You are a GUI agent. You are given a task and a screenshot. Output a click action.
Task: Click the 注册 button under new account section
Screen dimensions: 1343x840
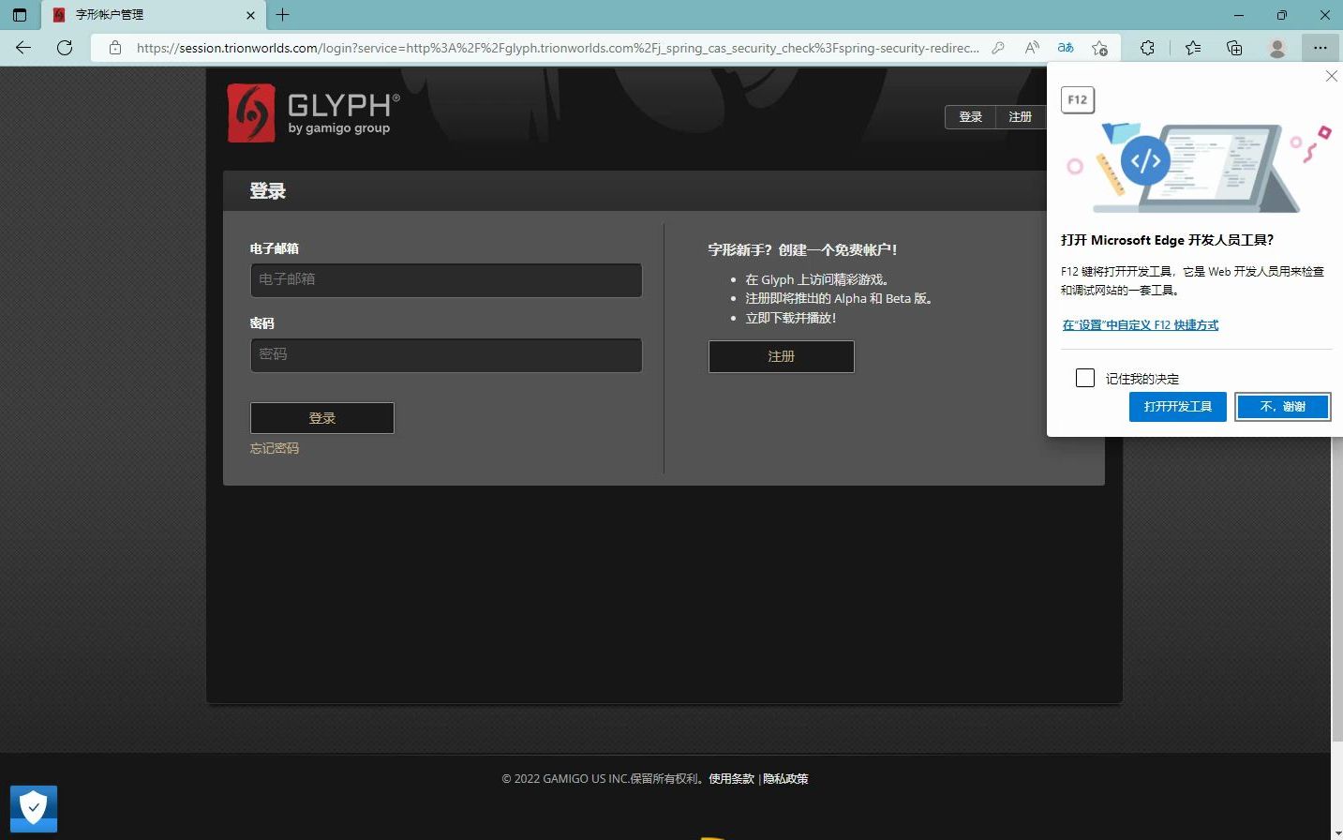tap(781, 356)
